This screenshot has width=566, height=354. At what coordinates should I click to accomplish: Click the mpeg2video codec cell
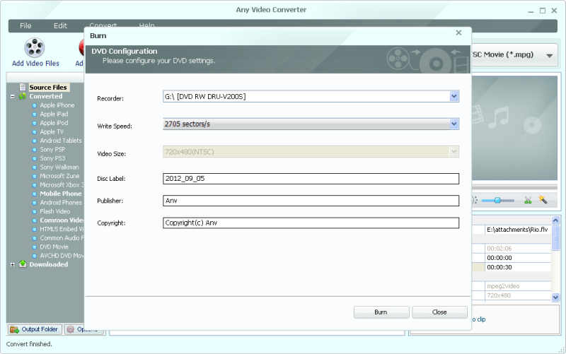[518, 286]
